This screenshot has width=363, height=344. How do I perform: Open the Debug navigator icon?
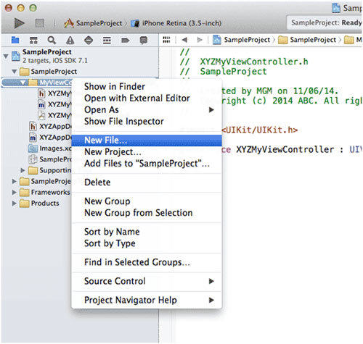107,40
